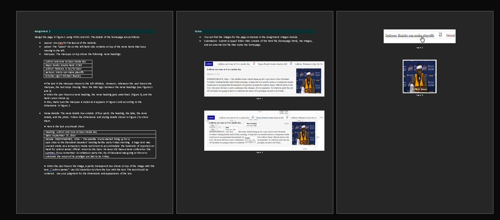The height and width of the screenshot is (220, 500).
Task: Click the paragraph 'When the user hovers the image'
Action: tap(99, 170)
